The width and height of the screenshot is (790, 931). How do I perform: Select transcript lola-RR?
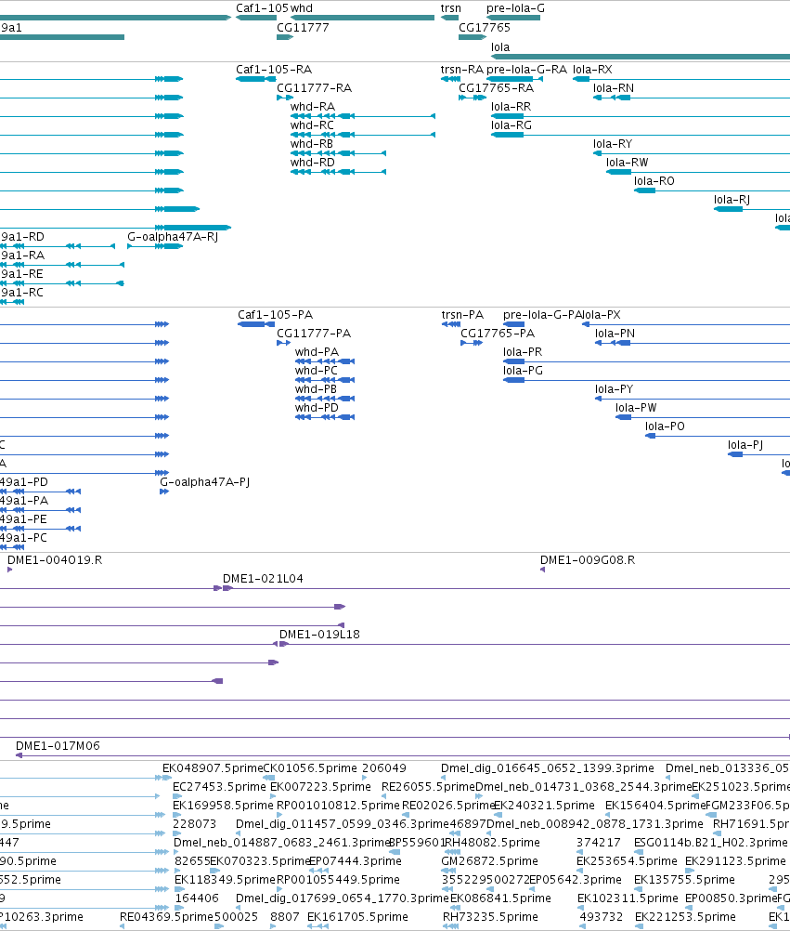pos(511,107)
